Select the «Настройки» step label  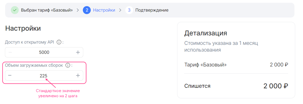104,10
